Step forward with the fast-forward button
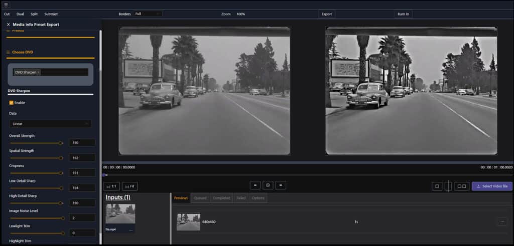Viewport: 514px width, 246px height. point(281,185)
